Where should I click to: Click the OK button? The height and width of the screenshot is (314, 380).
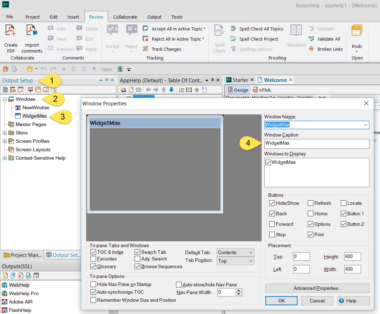[x=281, y=301]
